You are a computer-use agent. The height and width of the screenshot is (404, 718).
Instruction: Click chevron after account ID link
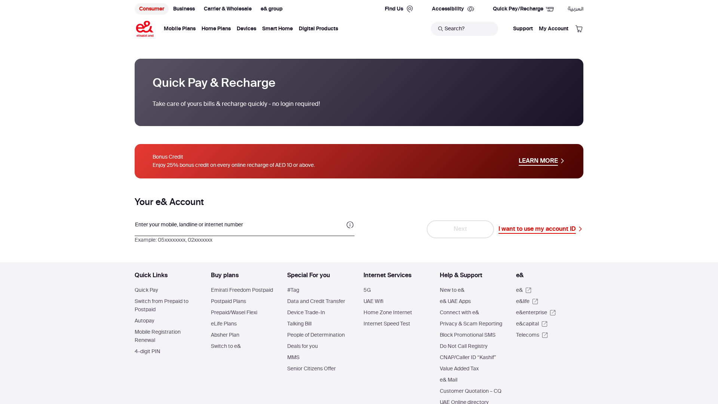click(580, 229)
